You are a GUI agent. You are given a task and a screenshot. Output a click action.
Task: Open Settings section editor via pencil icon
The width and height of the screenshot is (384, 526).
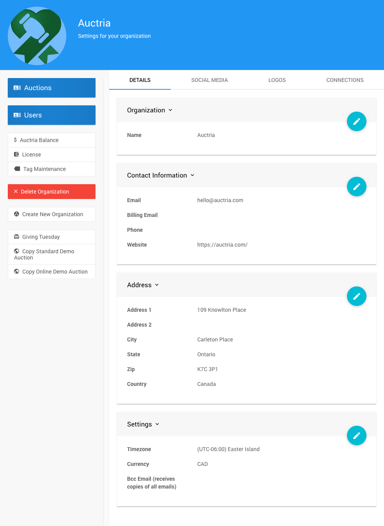(356, 435)
